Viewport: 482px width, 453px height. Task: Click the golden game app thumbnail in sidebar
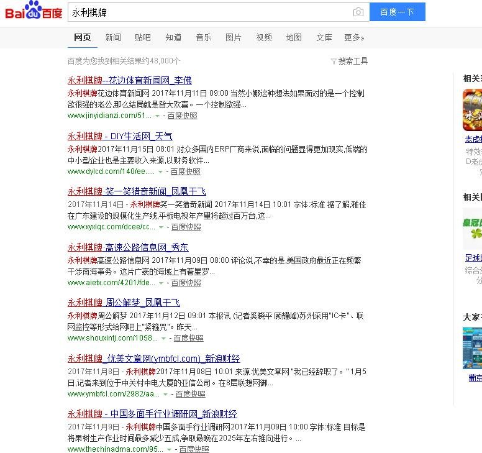(x=472, y=110)
